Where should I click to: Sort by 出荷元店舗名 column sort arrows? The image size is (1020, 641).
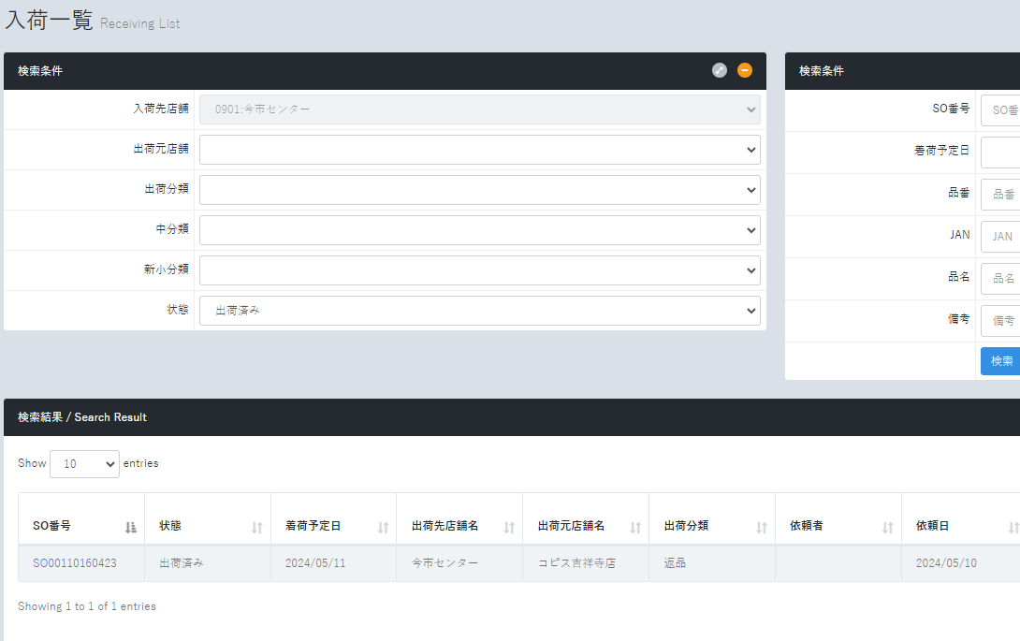(635, 527)
